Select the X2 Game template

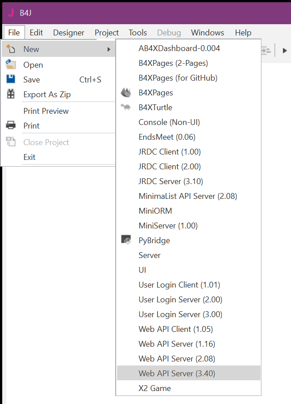click(189, 388)
